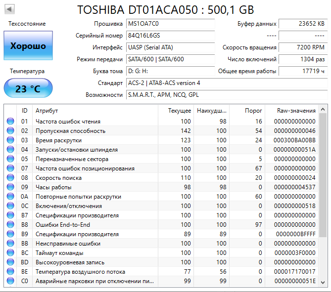Screen dimensions: 331x292
Task: Click the status icon for attribute C0
Action: point(10,281)
